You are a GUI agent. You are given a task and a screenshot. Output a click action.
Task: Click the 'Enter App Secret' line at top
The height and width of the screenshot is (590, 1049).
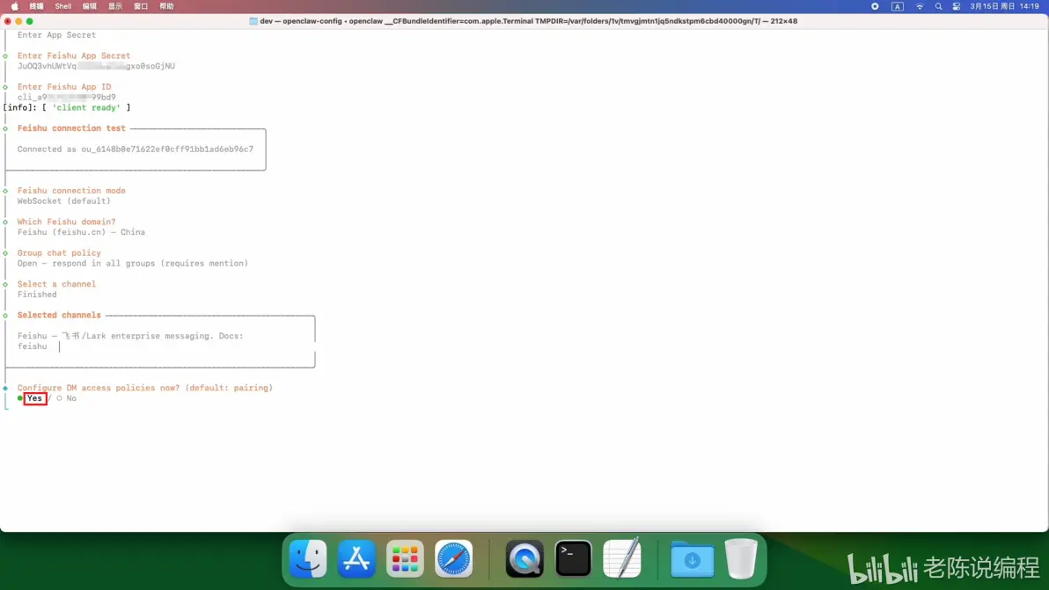tap(56, 35)
